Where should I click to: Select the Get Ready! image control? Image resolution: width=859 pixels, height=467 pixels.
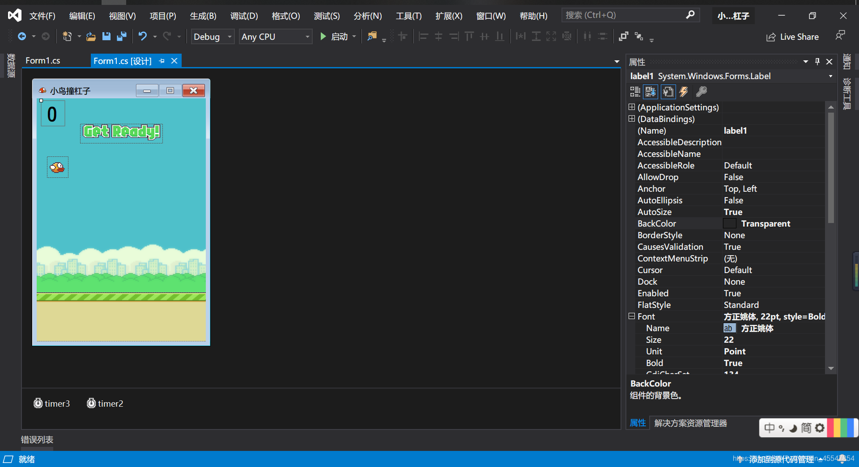pos(121,133)
